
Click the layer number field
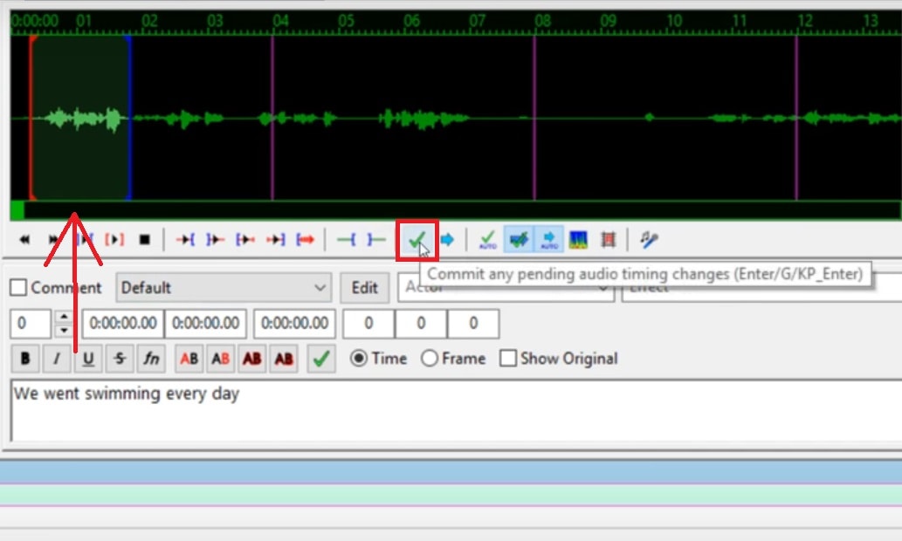click(31, 323)
